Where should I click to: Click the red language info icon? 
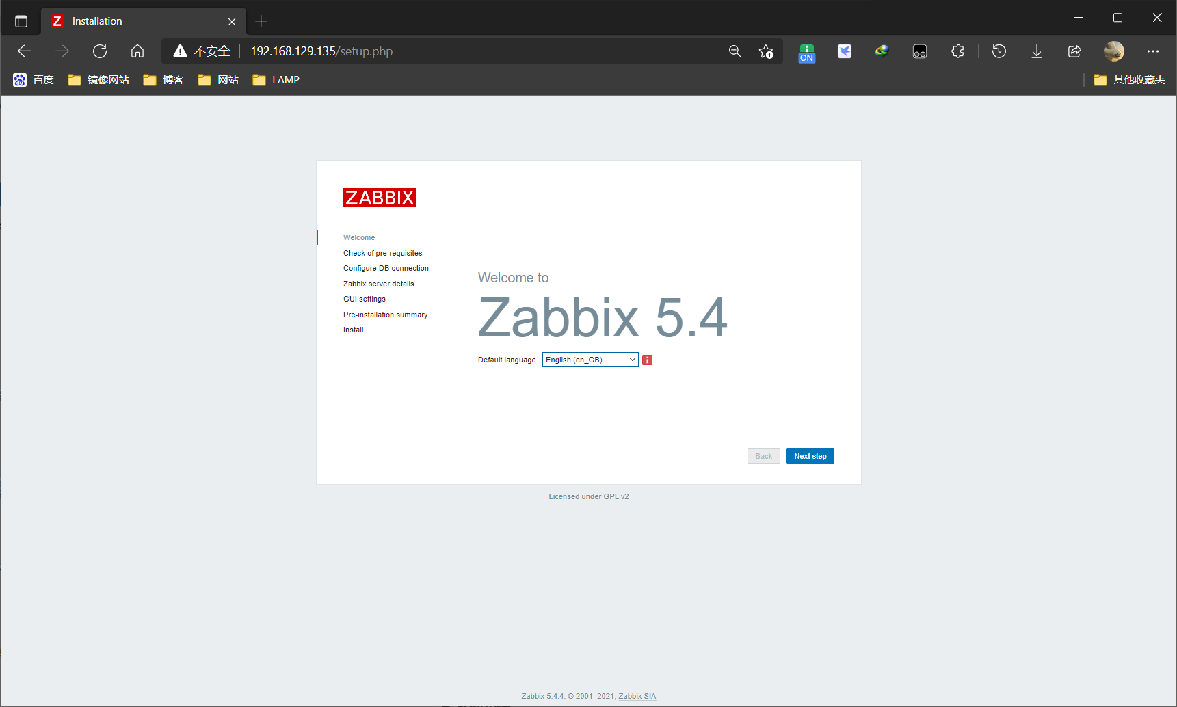pyautogui.click(x=647, y=360)
